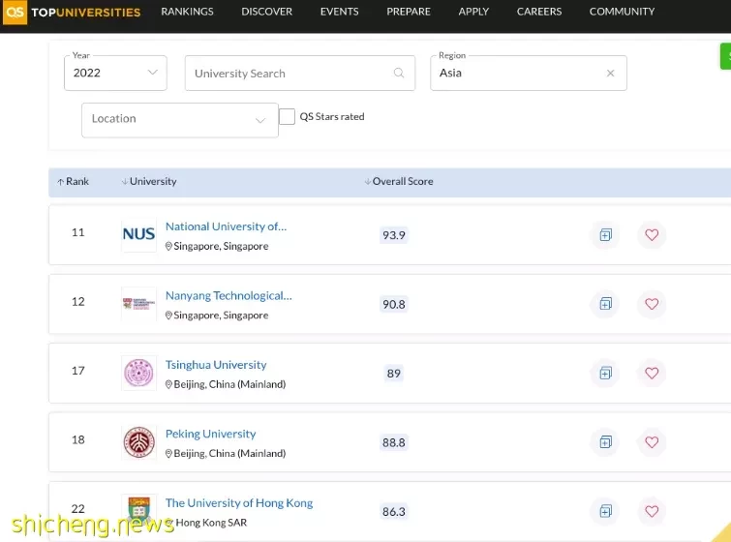This screenshot has height=542, width=731.
Task: Add Nanyang Technological University to compare
Action: point(605,304)
